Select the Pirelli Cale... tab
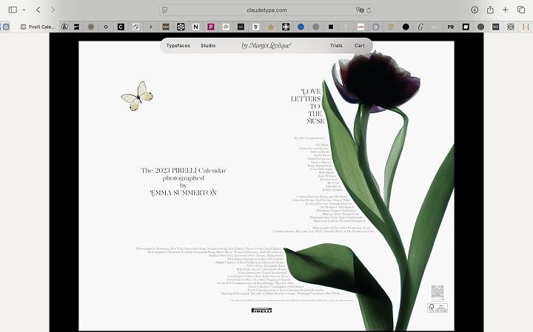The height and width of the screenshot is (332, 533). (x=38, y=27)
